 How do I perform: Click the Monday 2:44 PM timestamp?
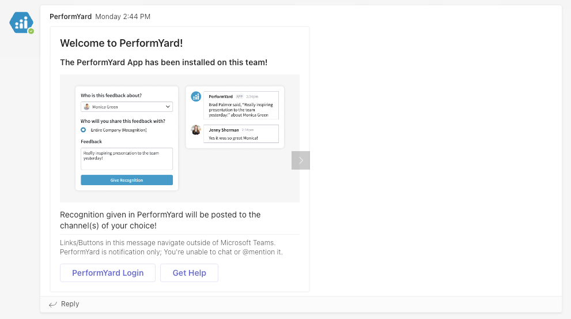(x=123, y=16)
